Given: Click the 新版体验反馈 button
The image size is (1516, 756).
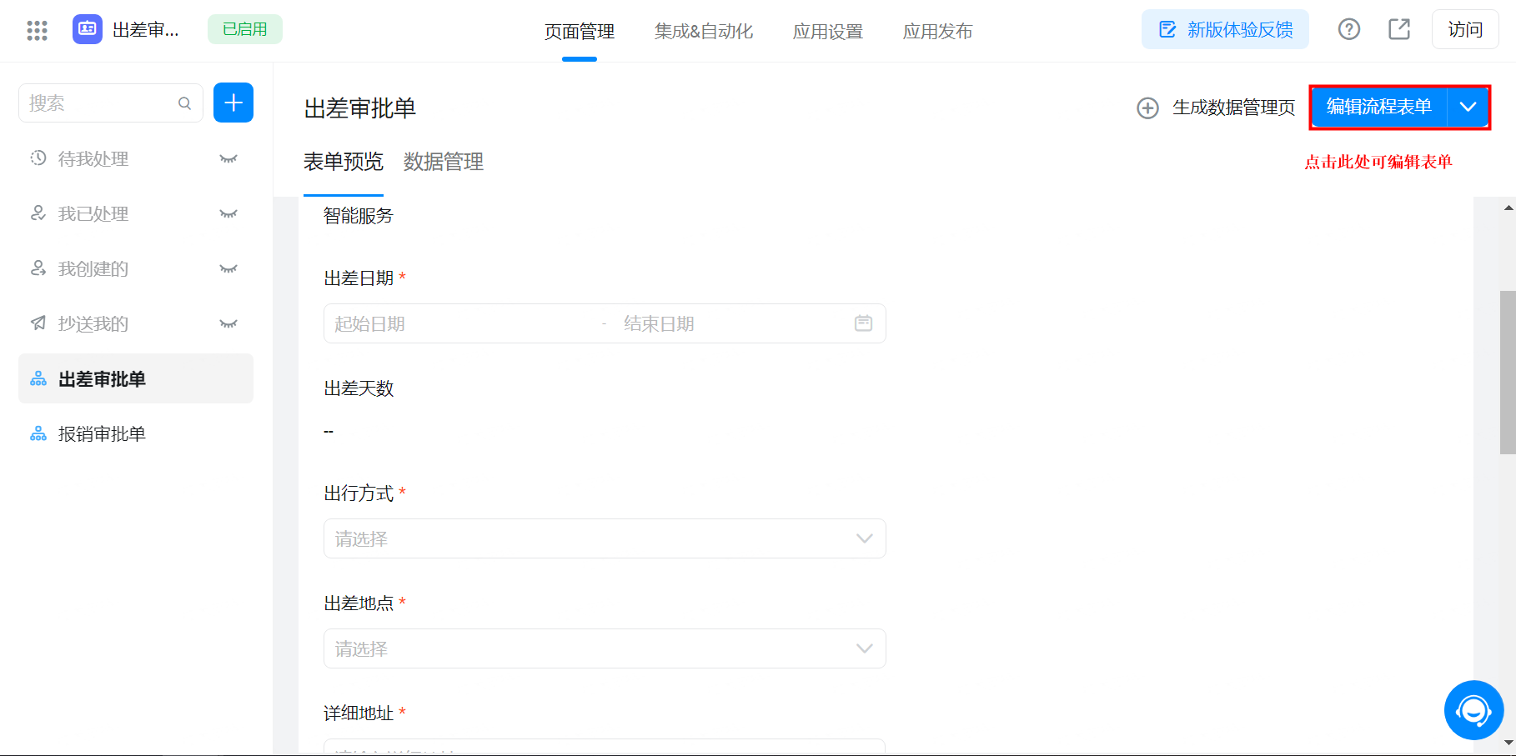Looking at the screenshot, I should click(x=1225, y=30).
